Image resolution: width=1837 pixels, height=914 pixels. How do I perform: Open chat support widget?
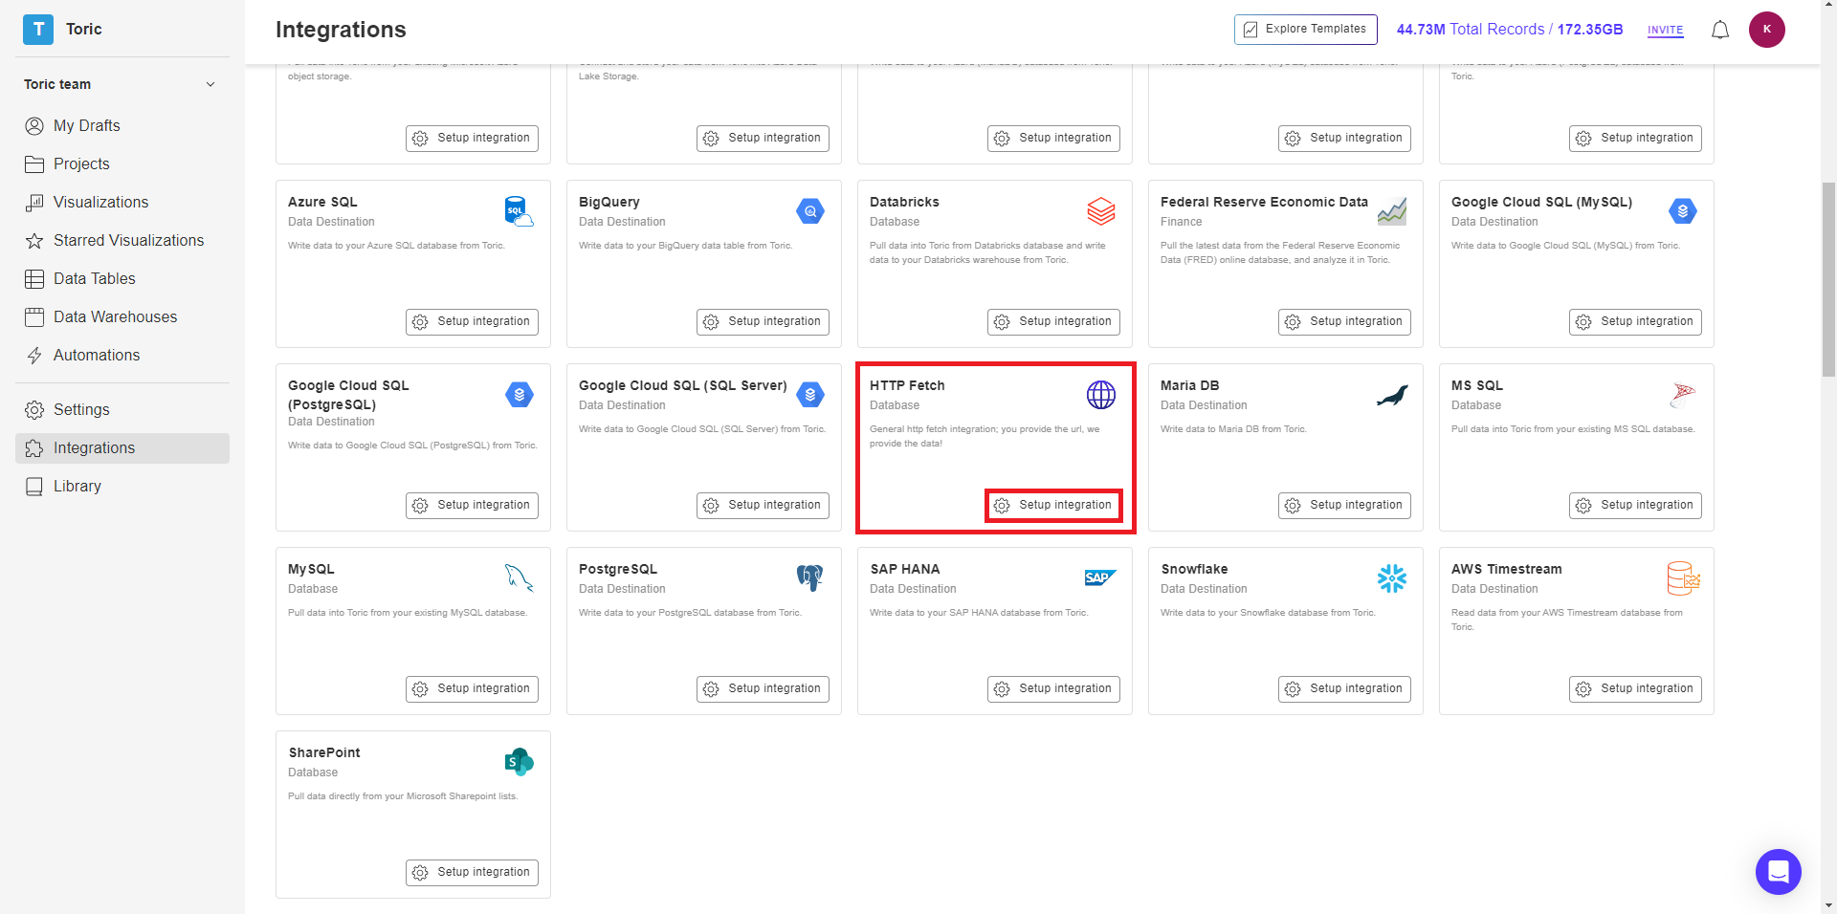pos(1778,871)
